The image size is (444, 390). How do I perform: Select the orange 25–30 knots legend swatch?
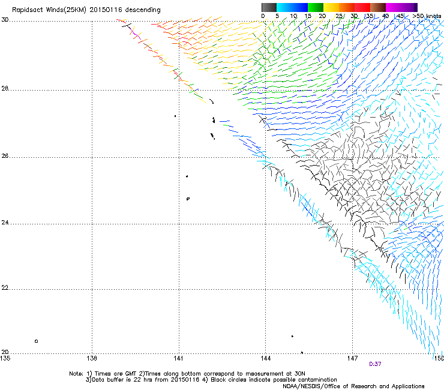coord(347,7)
